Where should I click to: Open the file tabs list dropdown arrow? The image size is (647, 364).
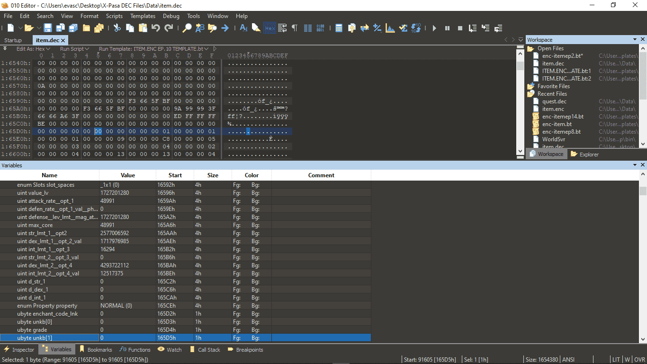pos(521,40)
